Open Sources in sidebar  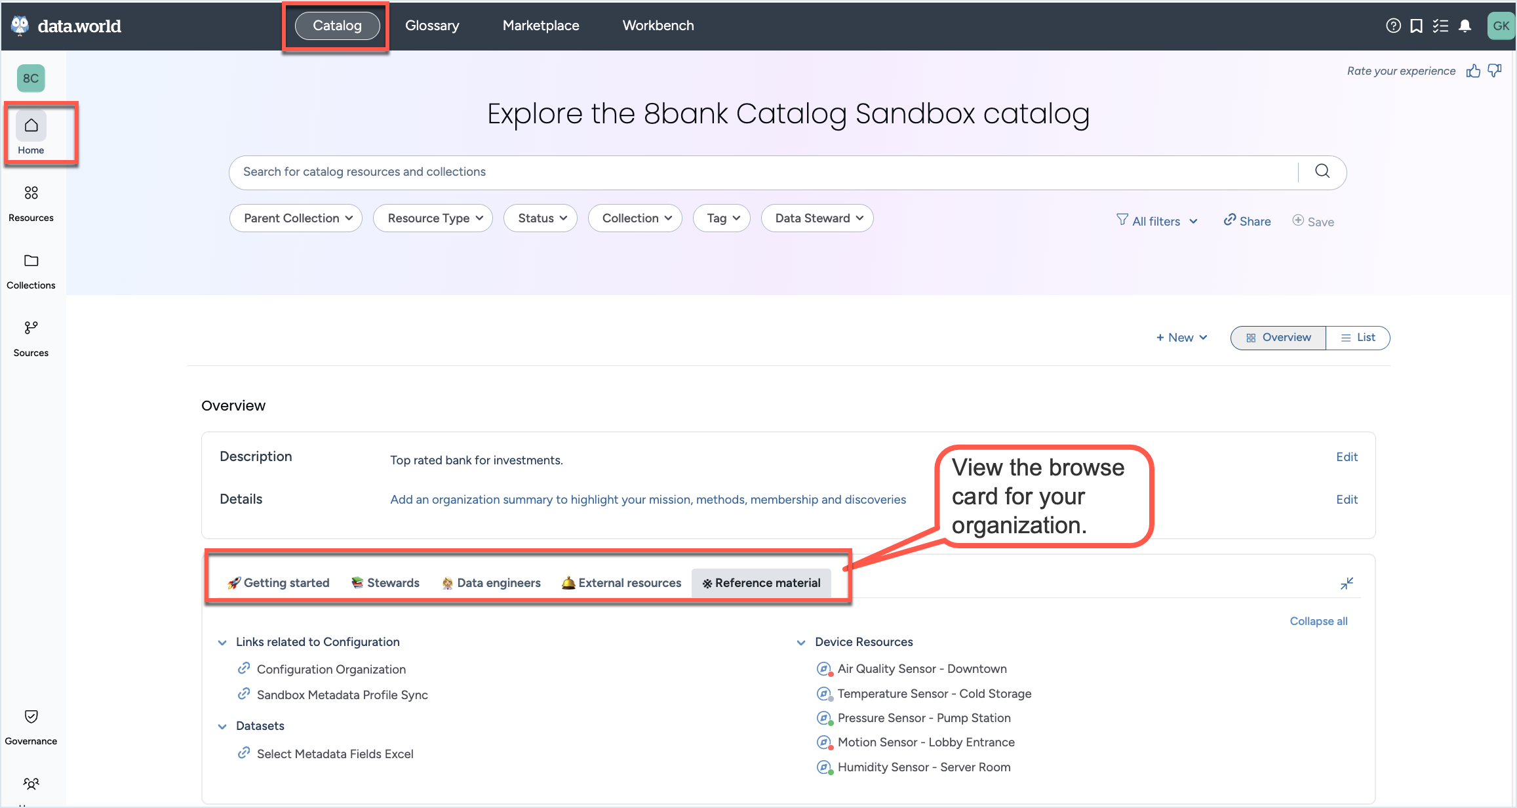click(x=31, y=338)
